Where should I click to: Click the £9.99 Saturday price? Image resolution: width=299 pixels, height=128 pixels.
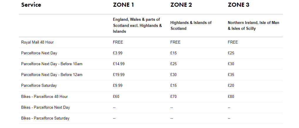coord(118,85)
